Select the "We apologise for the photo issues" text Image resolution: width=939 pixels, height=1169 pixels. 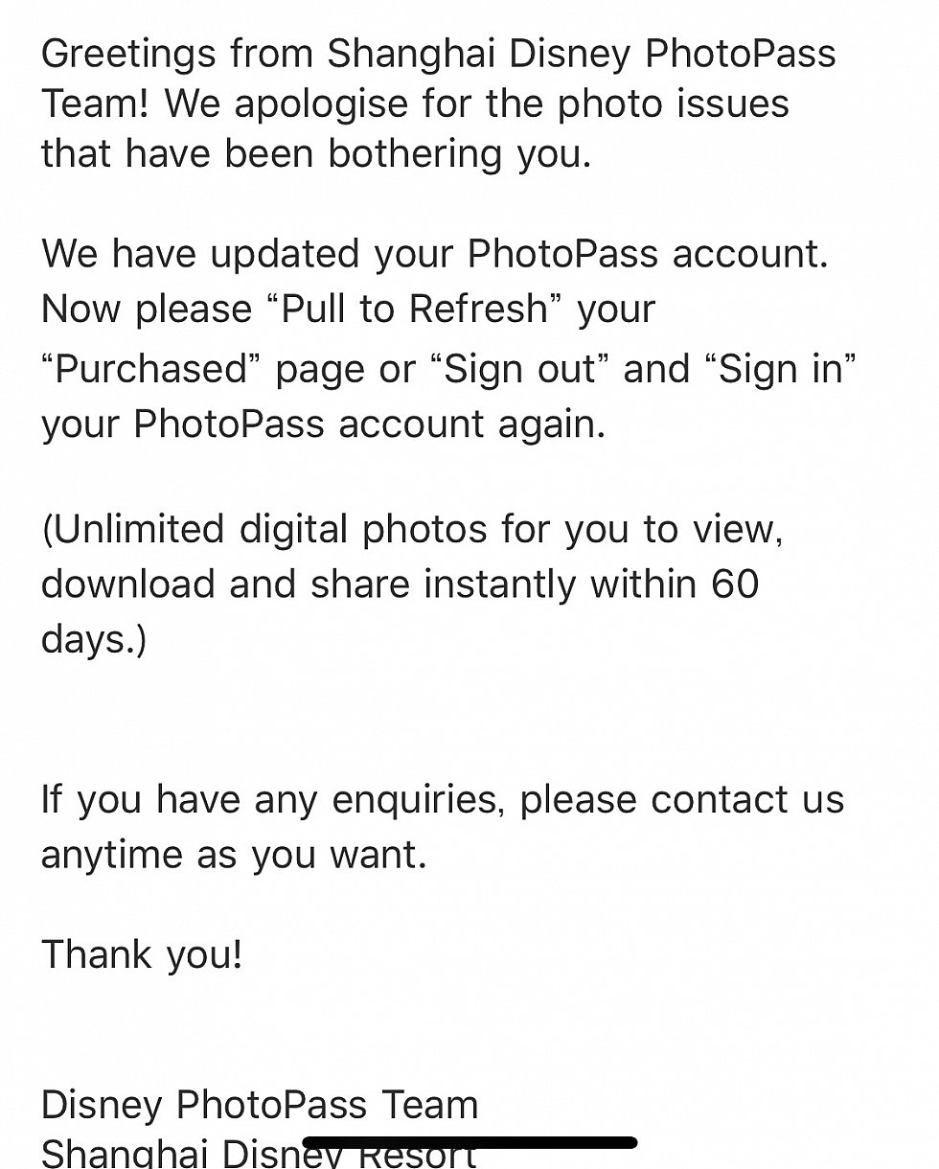(x=477, y=103)
